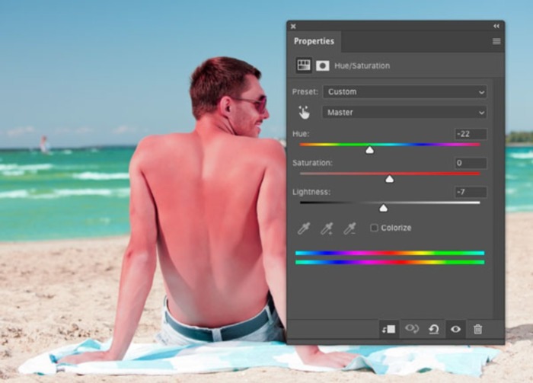Click the Hue slider handle
This screenshot has height=383, width=533.
pos(369,151)
